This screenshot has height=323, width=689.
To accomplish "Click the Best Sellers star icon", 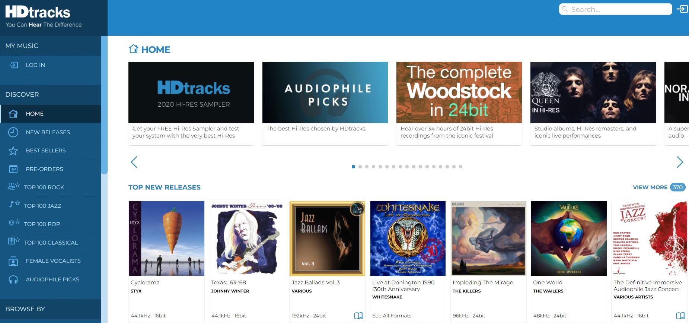I will (x=13, y=151).
